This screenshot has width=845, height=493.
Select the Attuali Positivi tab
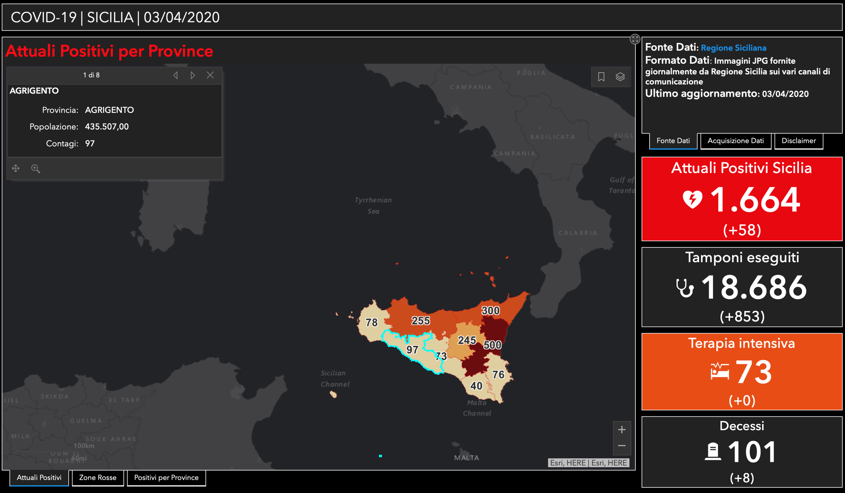39,477
